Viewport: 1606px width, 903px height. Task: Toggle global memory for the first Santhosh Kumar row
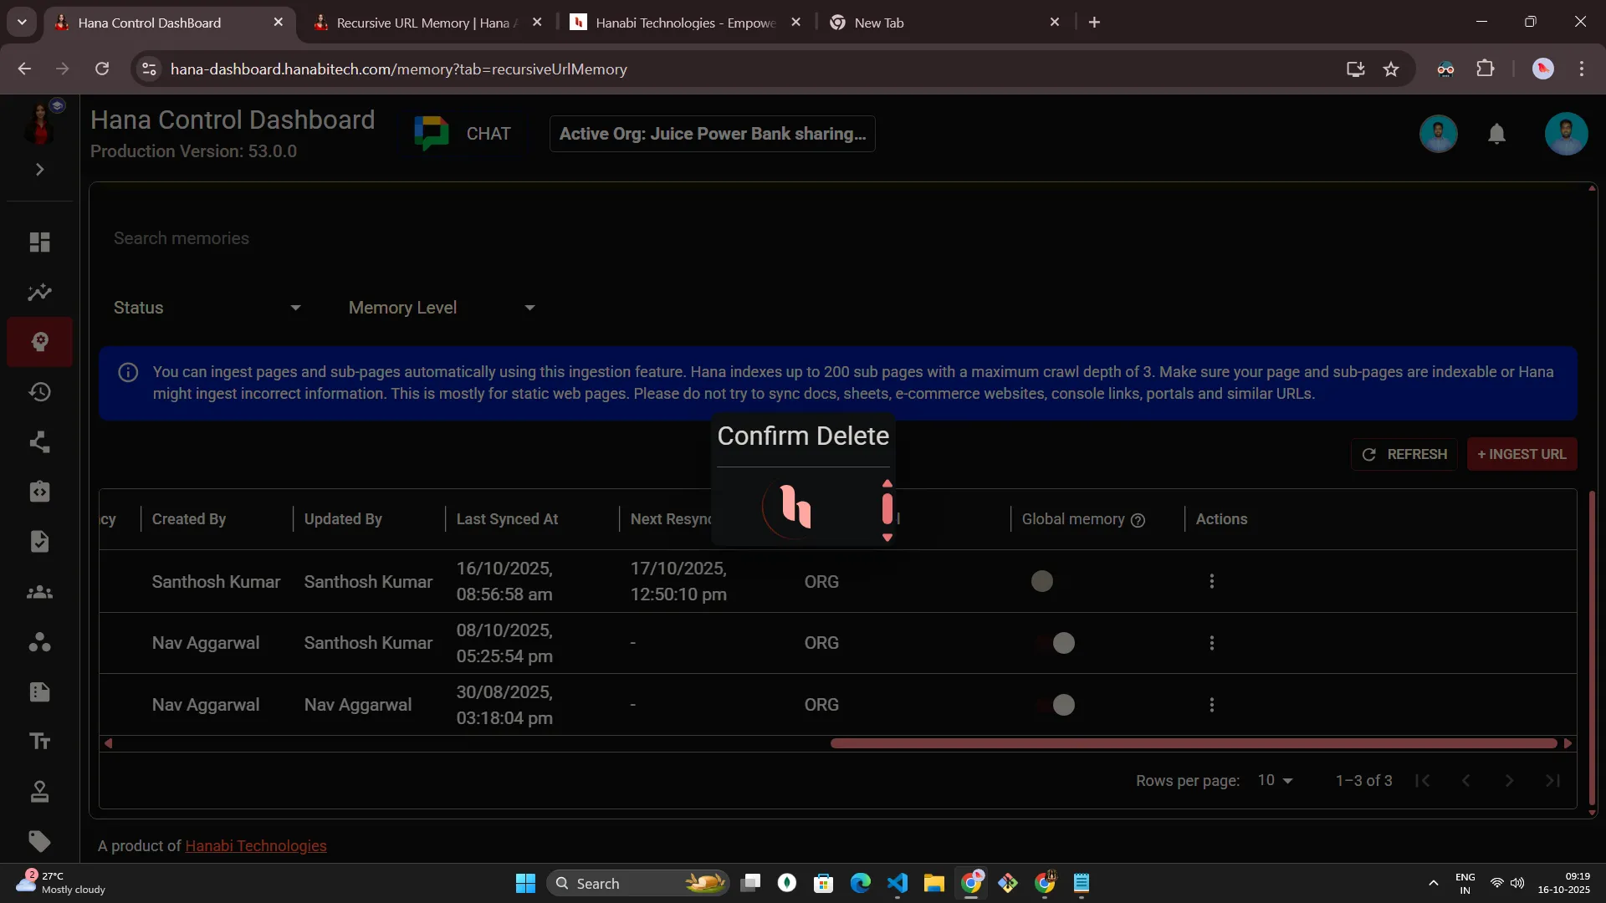(1042, 581)
